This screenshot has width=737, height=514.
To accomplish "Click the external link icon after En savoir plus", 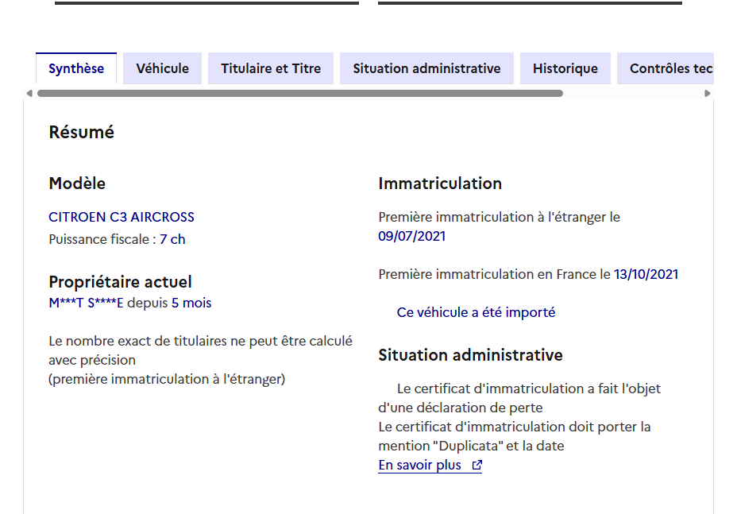I will (477, 466).
